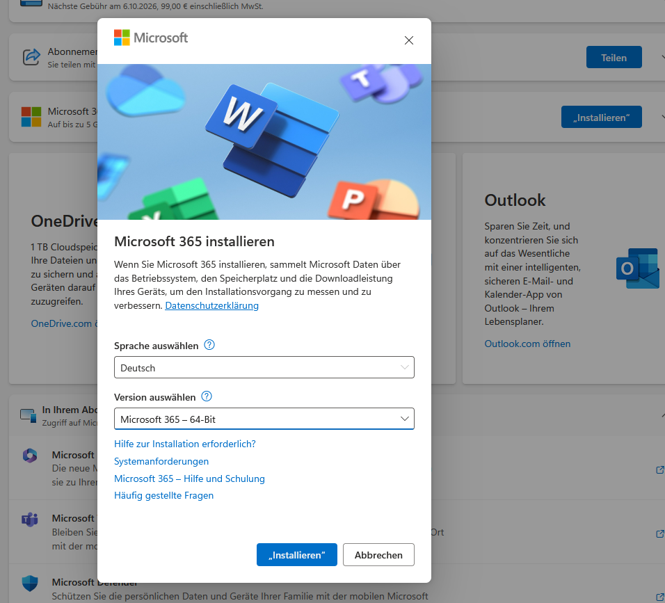Open the Sprache dropdown showing Deutsch
The width and height of the screenshot is (665, 603).
[264, 367]
